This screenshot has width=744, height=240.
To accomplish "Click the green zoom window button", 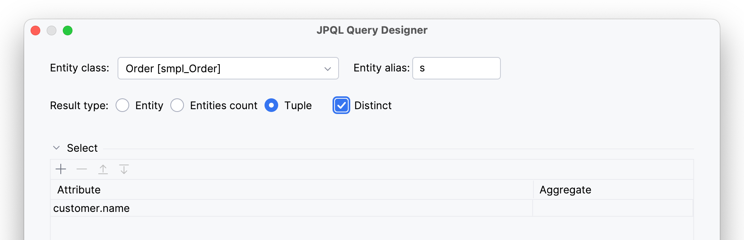I will [x=68, y=31].
